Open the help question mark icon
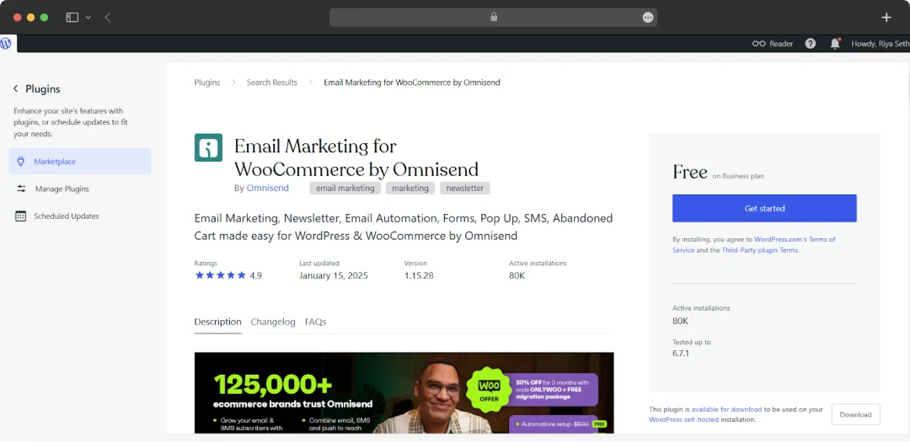The width and height of the screenshot is (910, 442). click(x=811, y=44)
